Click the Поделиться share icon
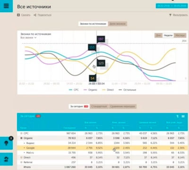 pyautogui.click(x=35, y=15)
